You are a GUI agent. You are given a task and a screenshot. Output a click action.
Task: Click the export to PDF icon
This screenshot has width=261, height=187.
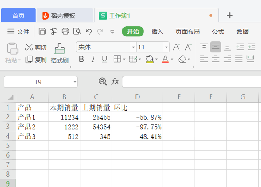click(x=54, y=32)
